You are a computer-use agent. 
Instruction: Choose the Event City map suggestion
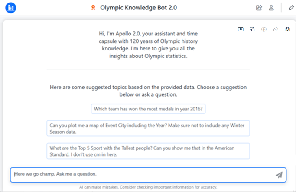(x=148, y=129)
